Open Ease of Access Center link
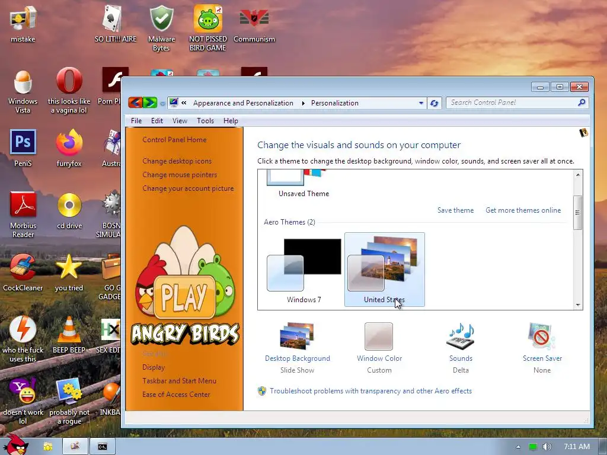 [176, 395]
